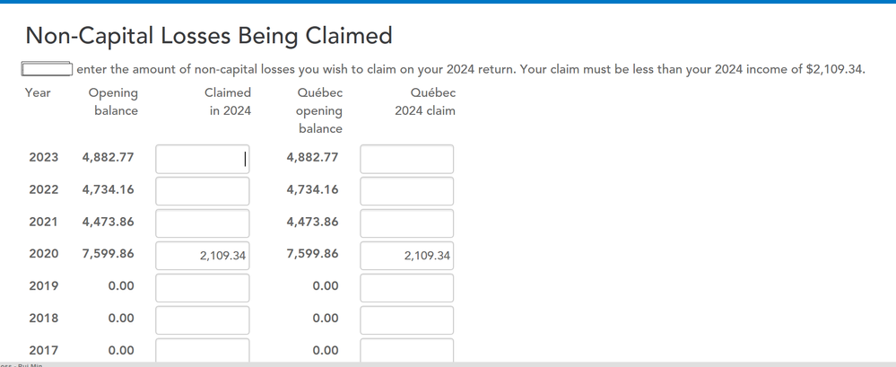
Task: Focus the 2019 Claimed in 2024 input
Action: tap(202, 288)
